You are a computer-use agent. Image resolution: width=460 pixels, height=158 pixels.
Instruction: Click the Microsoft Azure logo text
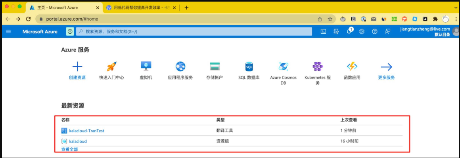(40, 32)
